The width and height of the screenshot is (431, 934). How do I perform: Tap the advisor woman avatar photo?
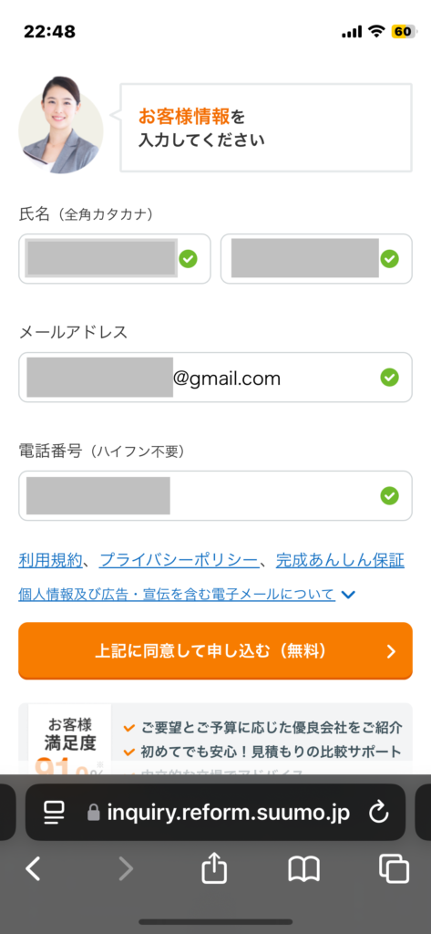tap(61, 126)
